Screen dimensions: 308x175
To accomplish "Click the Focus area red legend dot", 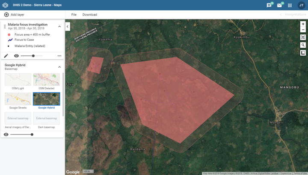I will pos(9,34).
